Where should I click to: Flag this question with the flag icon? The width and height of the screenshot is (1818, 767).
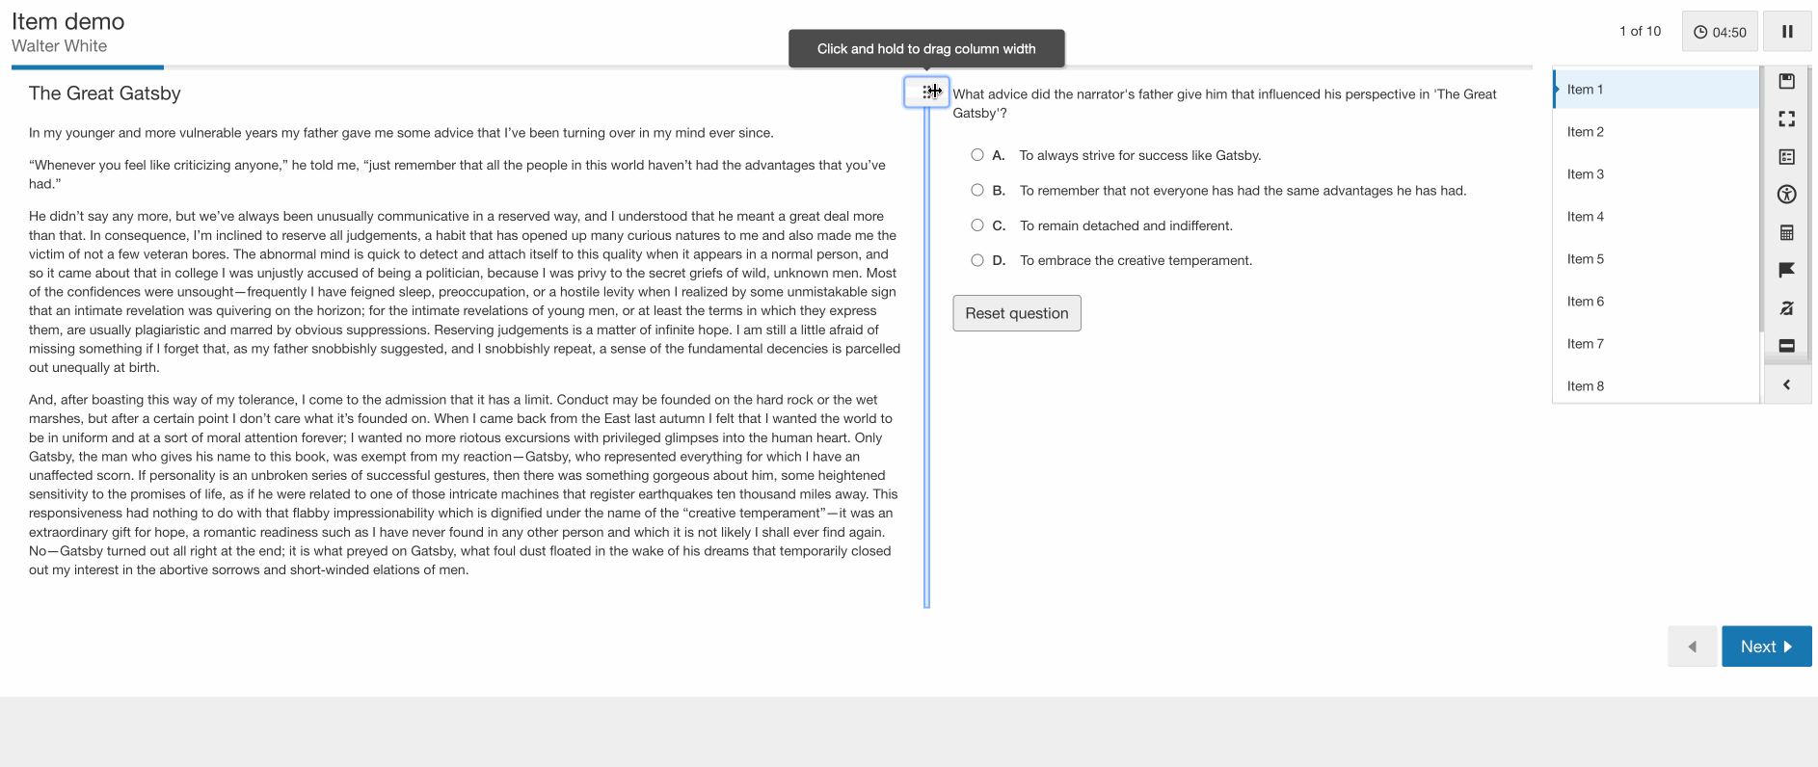point(1786,270)
